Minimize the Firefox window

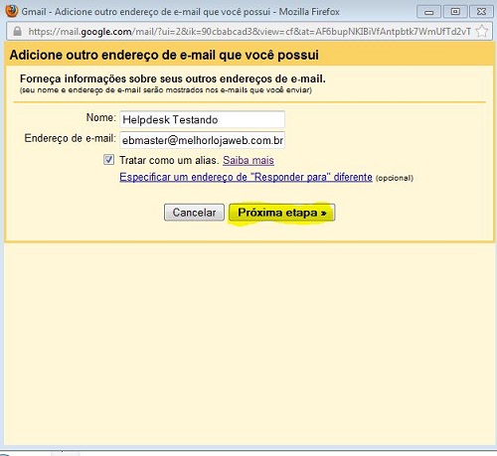pos(428,12)
